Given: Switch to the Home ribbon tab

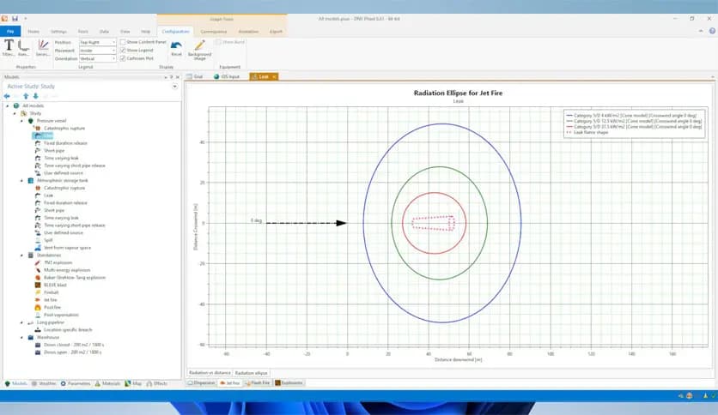Looking at the screenshot, I should 33,32.
